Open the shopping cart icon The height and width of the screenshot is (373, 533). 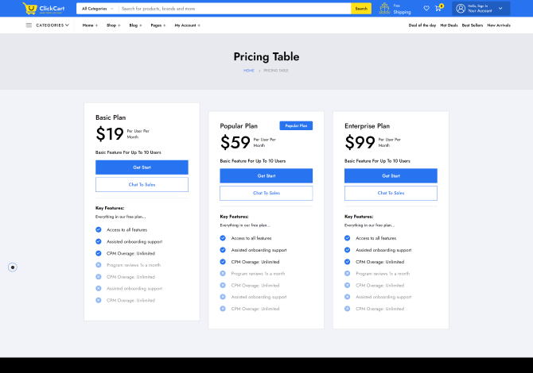438,9
